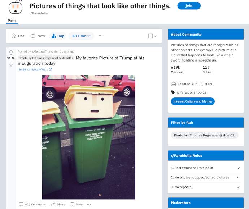Sort posts by New
The width and height of the screenshot is (249, 209).
point(38,36)
